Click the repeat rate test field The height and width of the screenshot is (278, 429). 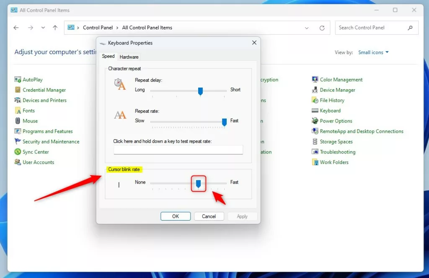[x=178, y=150]
